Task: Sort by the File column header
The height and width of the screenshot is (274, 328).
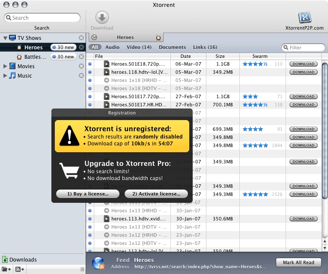Action: [x=132, y=56]
